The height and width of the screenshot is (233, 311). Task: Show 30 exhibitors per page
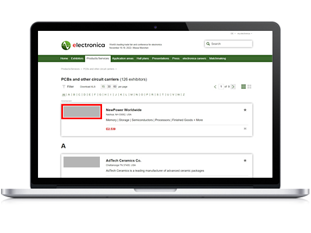point(109,87)
